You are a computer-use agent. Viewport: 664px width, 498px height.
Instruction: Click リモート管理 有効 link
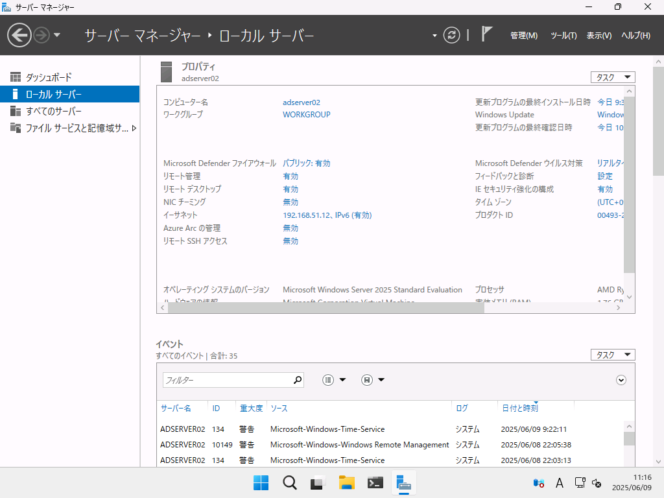click(290, 176)
